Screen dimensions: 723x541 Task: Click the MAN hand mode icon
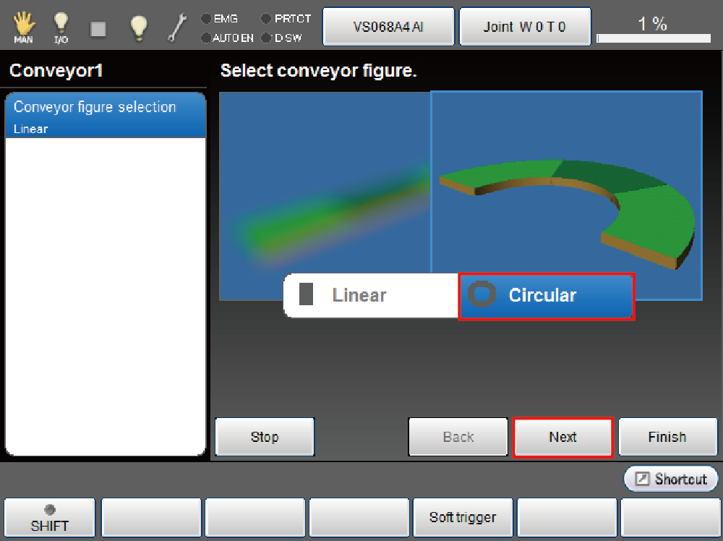[x=23, y=27]
